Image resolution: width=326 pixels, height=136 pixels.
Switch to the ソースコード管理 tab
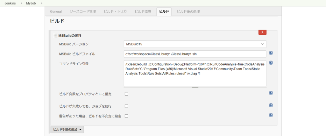tap(82, 11)
